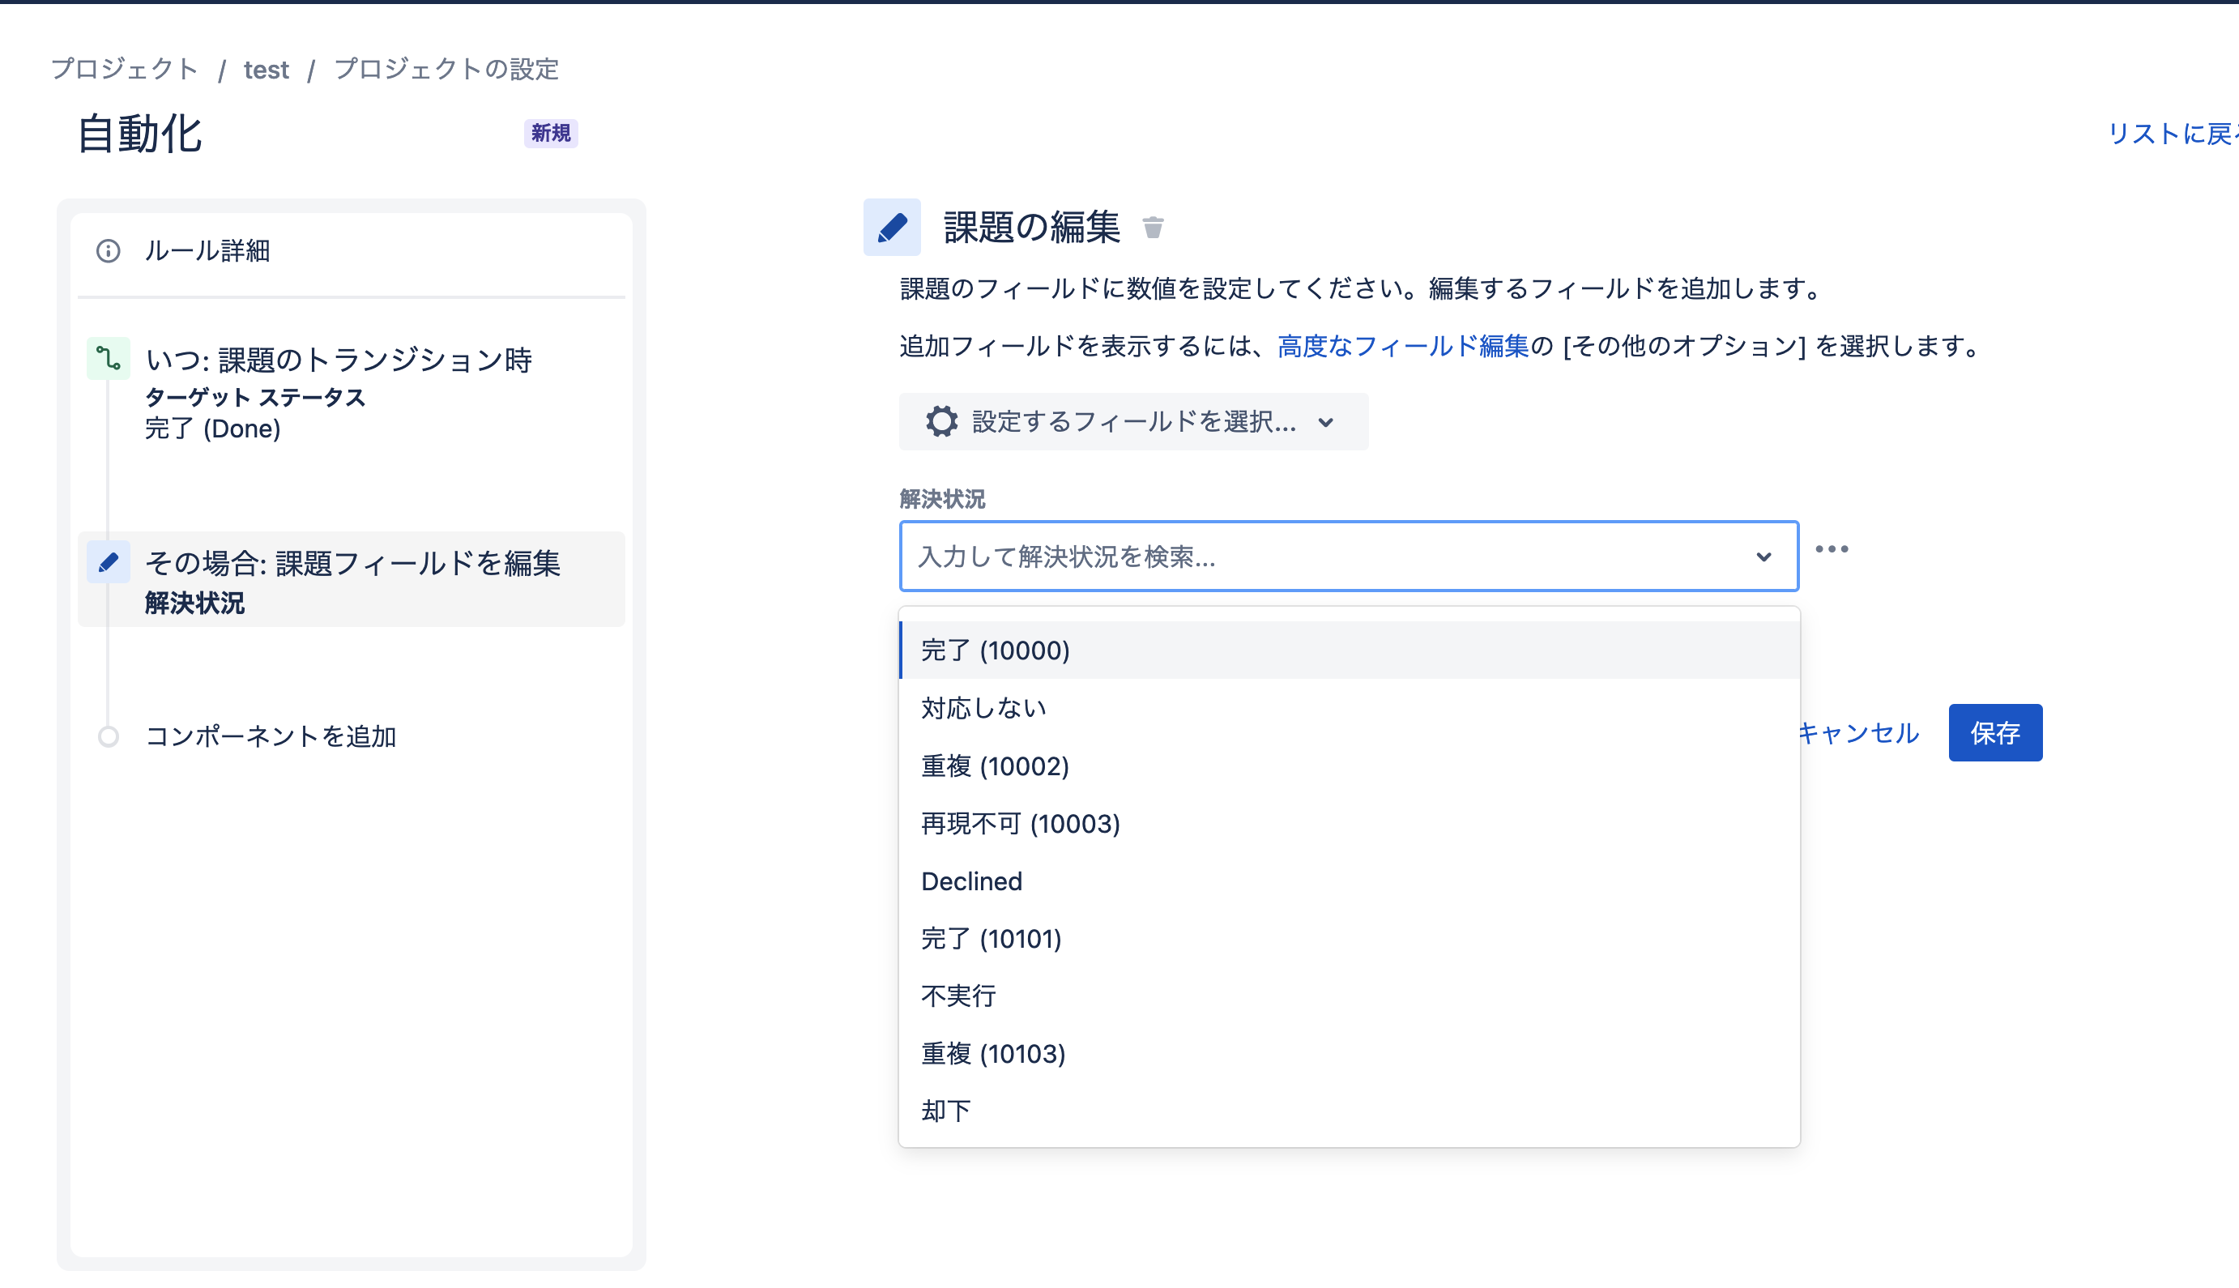Click the pencil icon in その場合 step
The image size is (2239, 1288).
[x=108, y=561]
